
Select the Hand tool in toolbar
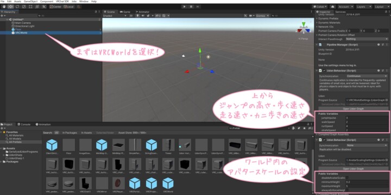(x=4, y=6)
